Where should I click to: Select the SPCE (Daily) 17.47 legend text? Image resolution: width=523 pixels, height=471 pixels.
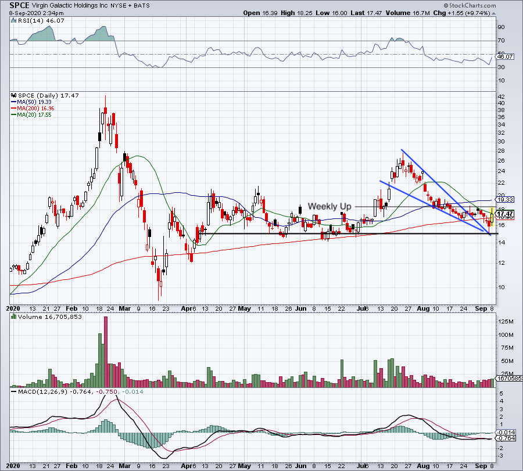48,95
